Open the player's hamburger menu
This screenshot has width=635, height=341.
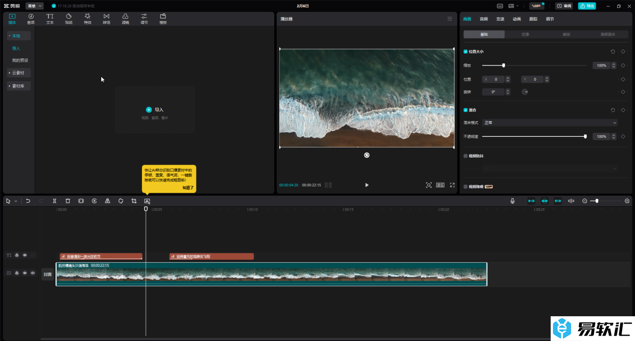click(449, 19)
